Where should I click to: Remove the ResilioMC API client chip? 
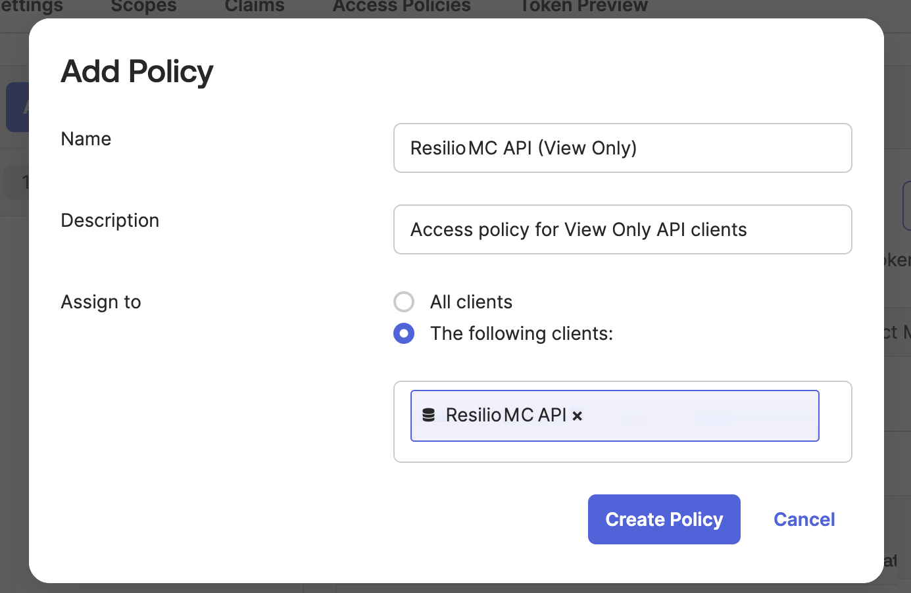(577, 416)
